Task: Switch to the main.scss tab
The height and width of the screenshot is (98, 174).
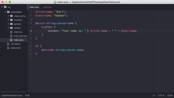Action: pyautogui.click(x=34, y=7)
